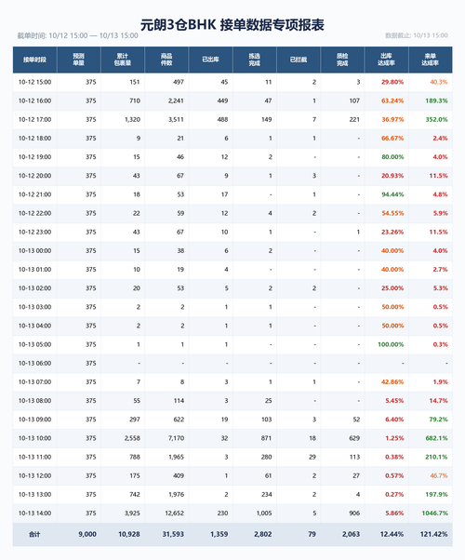This screenshot has height=560, width=465.
Task: Select the 商品件数 column header
Action: point(166,60)
